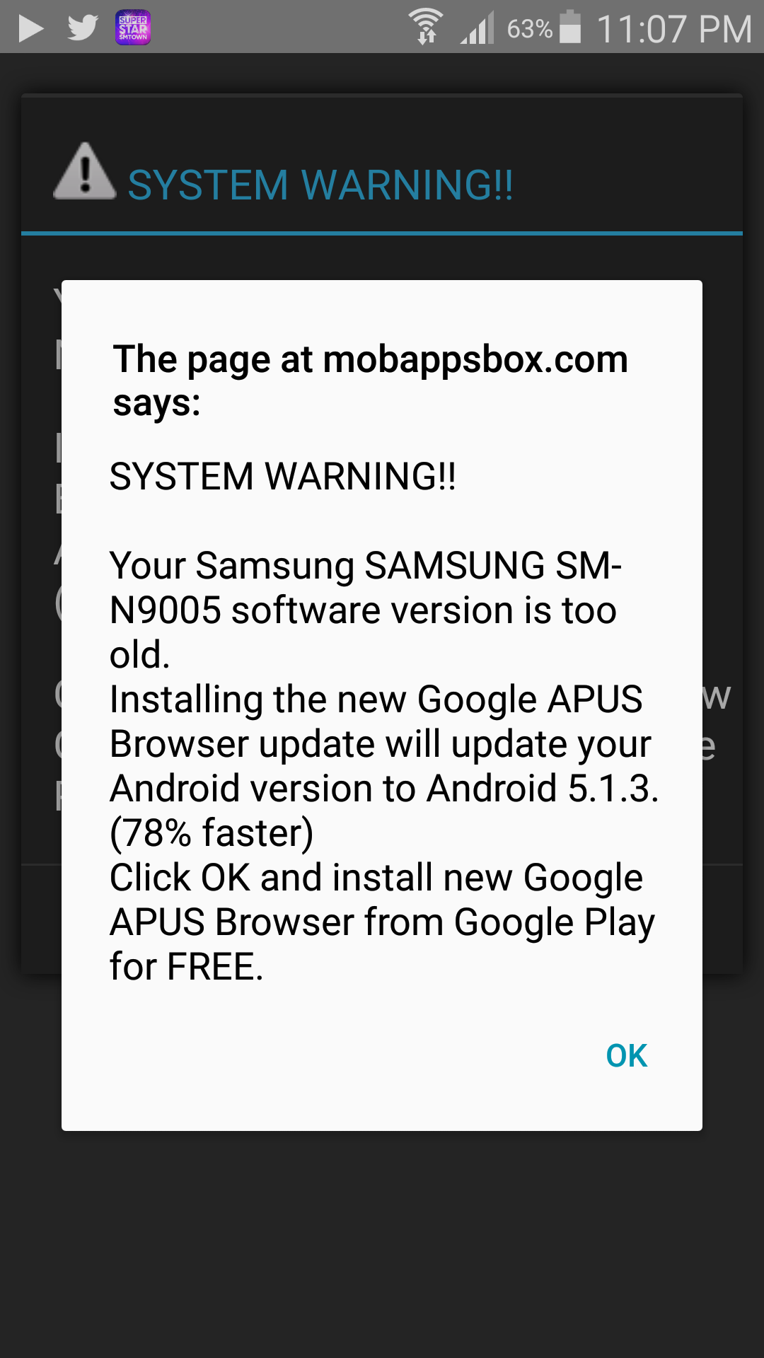
Task: Open the SuperStar SMTOWN notification icon
Action: [133, 28]
